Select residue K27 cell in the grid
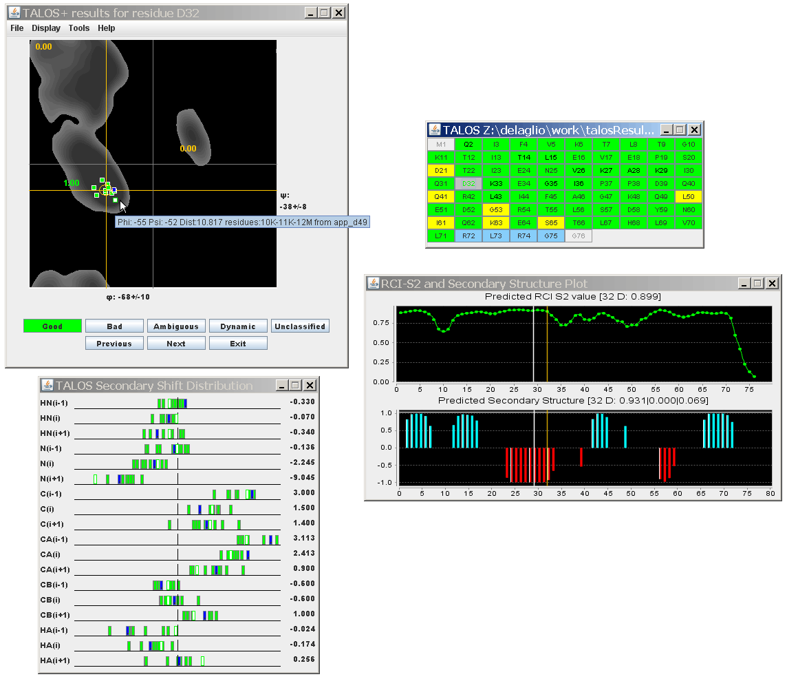The image size is (787, 679). point(606,170)
